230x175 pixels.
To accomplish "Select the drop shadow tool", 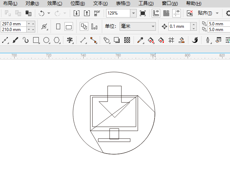I will [117, 40].
